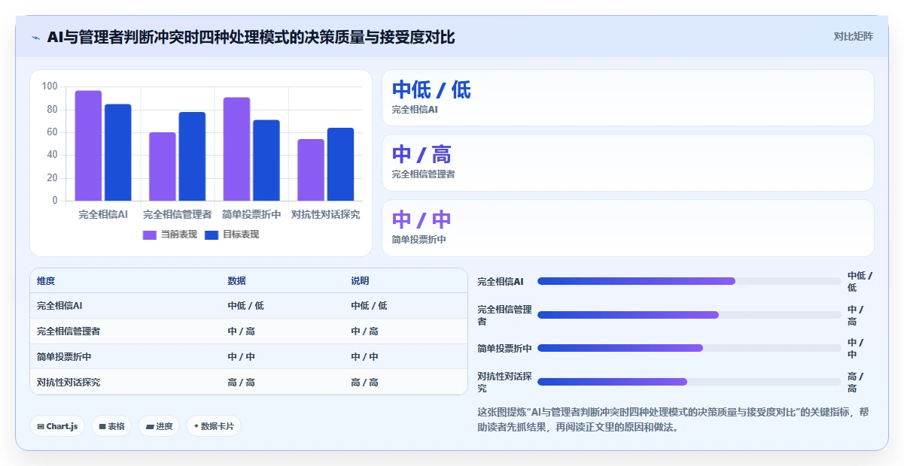Click the purple bar for 简单投票折中
Screen dimensions: 904x466
click(236, 149)
